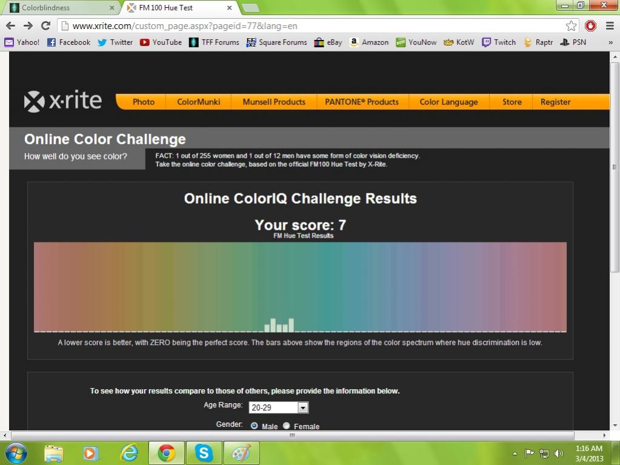
Task: Launch Windows Media Player from taskbar
Action: pyautogui.click(x=90, y=453)
